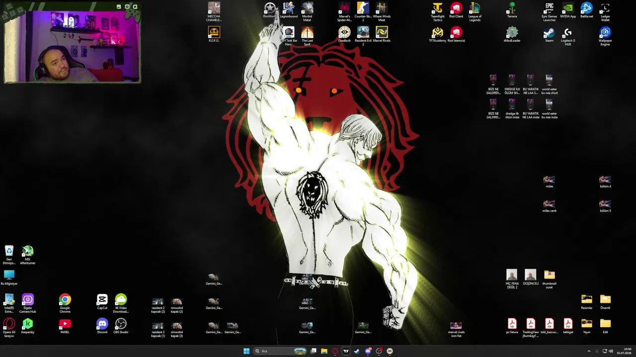Open the TFTAcademy shortcut

(437, 34)
